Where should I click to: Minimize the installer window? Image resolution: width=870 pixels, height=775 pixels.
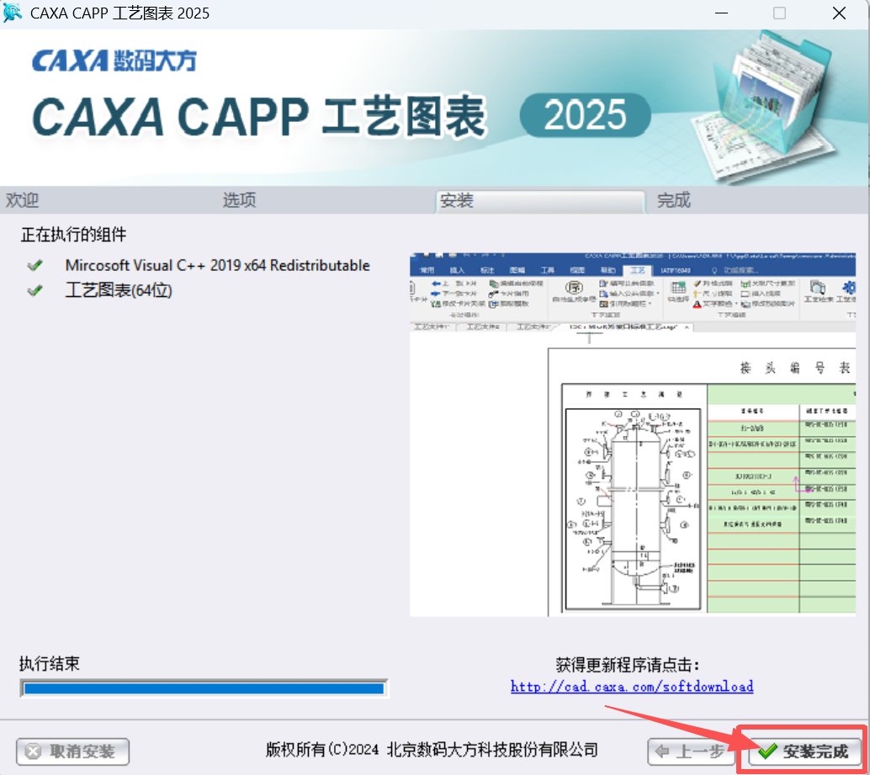721,13
